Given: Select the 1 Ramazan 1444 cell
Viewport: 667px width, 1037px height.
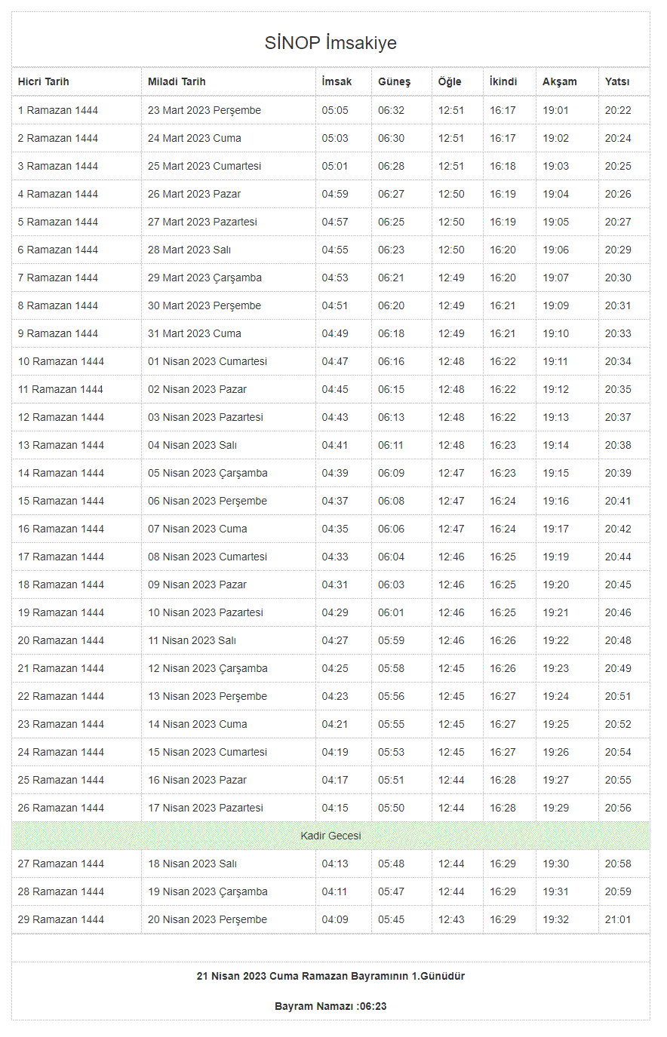Looking at the screenshot, I should 58,110.
